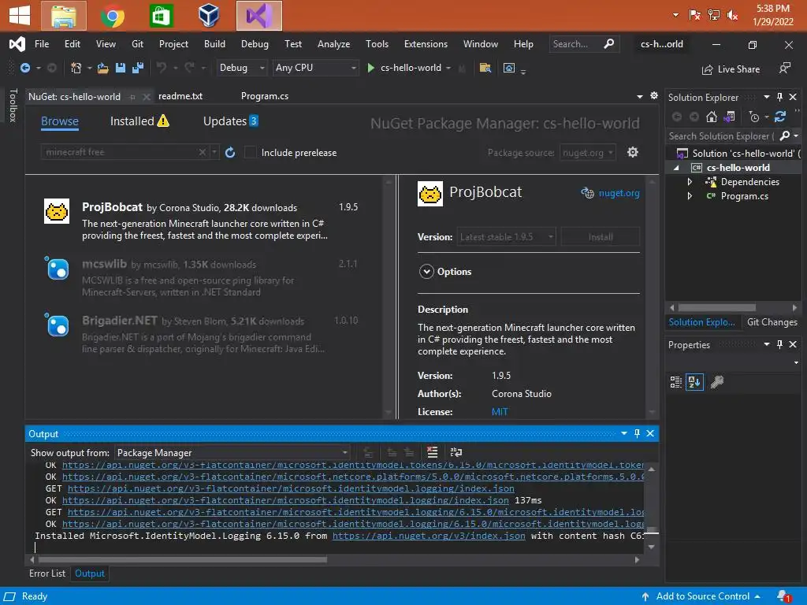Open File Explorer from the taskbar
The image size is (807, 605).
click(x=64, y=16)
